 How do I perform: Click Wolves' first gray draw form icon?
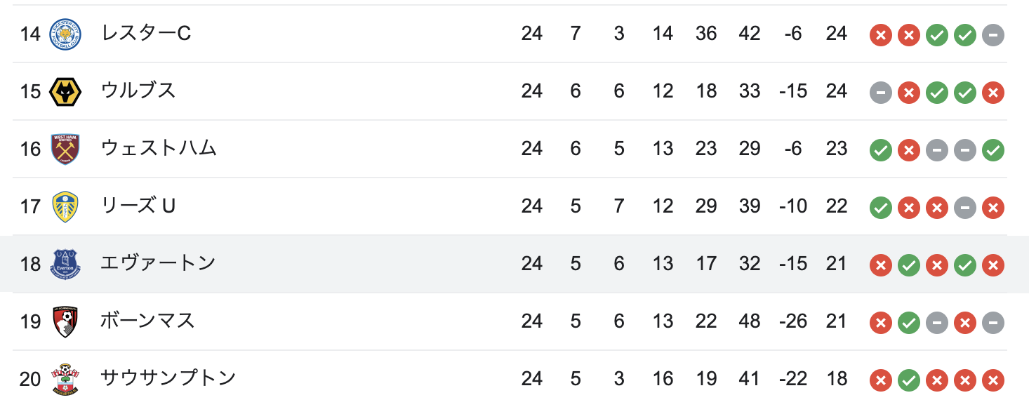pos(880,92)
